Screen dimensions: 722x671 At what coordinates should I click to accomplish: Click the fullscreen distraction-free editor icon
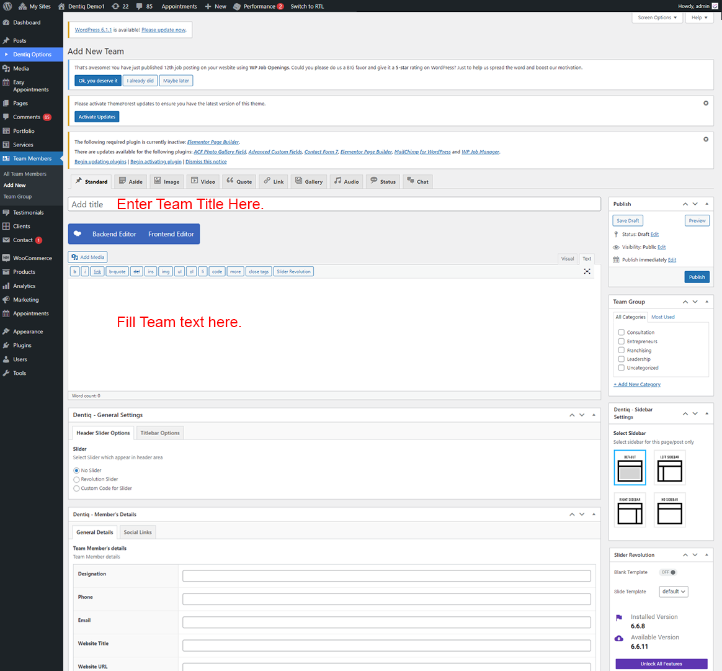587,271
